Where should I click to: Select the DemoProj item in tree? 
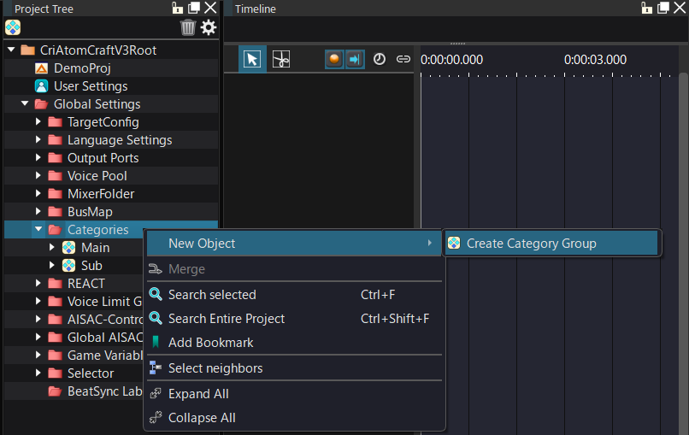click(82, 68)
